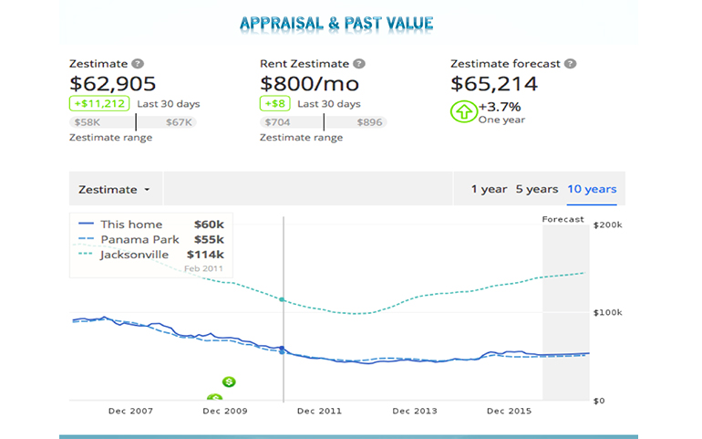Open the Zestimate forecast help icon
This screenshot has height=439, width=702.
pyautogui.click(x=570, y=64)
